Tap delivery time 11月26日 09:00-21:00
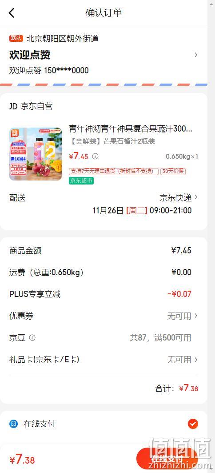Image resolution: width=215 pixels, height=473 pixels. [142, 210]
